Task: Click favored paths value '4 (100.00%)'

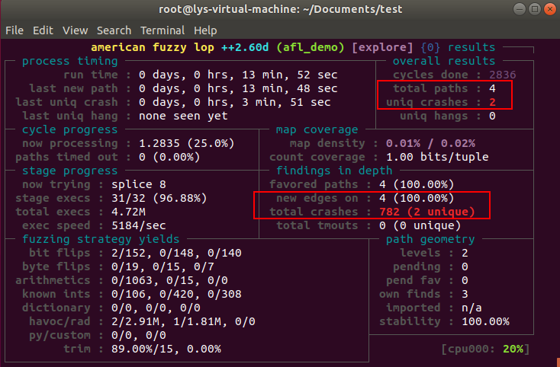Action: click(417, 184)
